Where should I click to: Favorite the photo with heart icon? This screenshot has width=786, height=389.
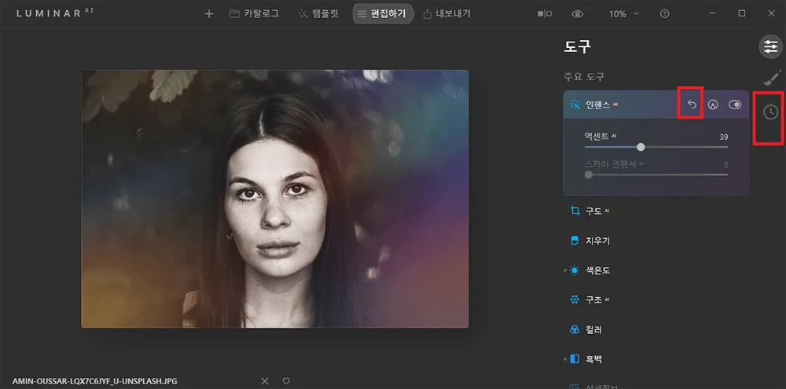pos(286,381)
